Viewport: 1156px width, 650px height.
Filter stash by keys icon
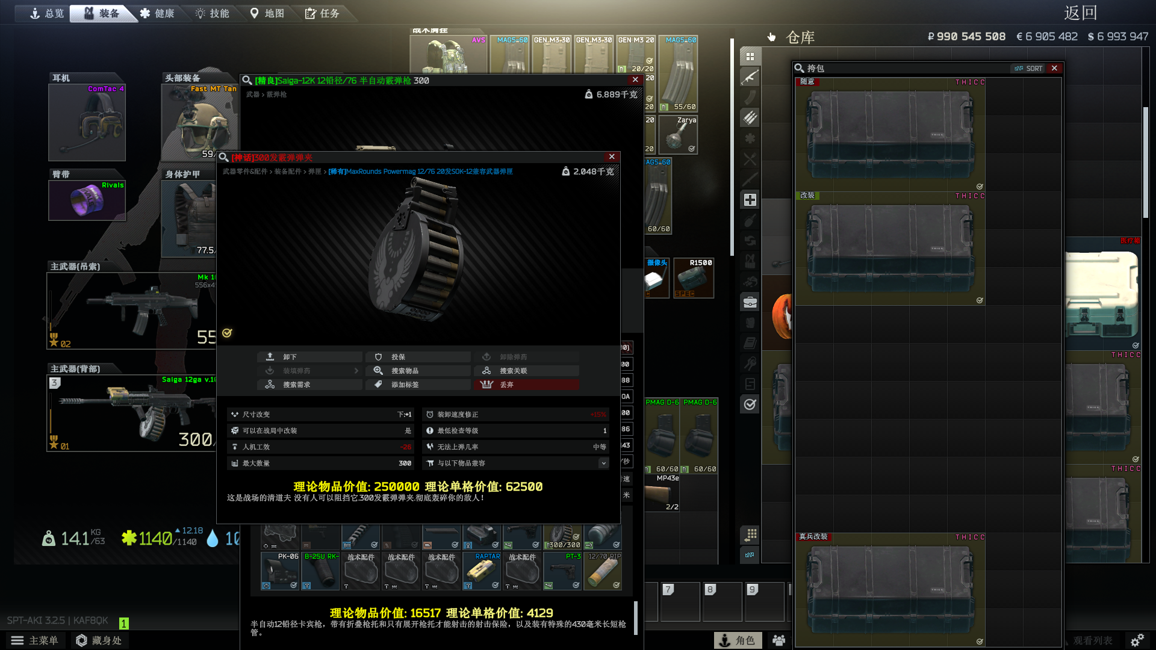750,364
